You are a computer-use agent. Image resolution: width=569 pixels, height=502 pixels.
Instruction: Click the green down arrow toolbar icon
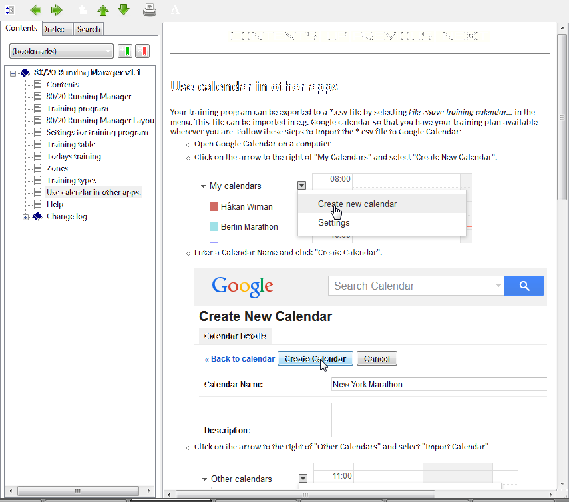pyautogui.click(x=124, y=10)
